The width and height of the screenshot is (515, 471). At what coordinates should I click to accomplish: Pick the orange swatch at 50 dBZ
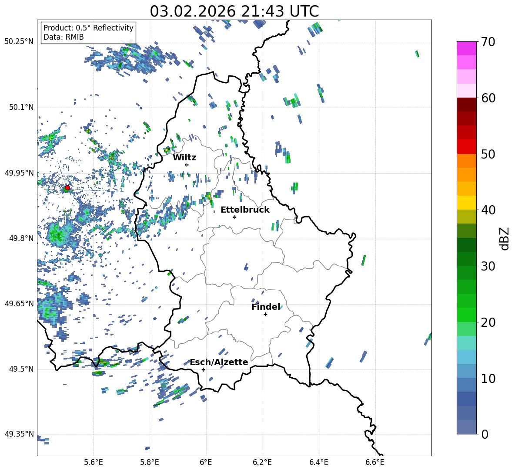coord(467,160)
